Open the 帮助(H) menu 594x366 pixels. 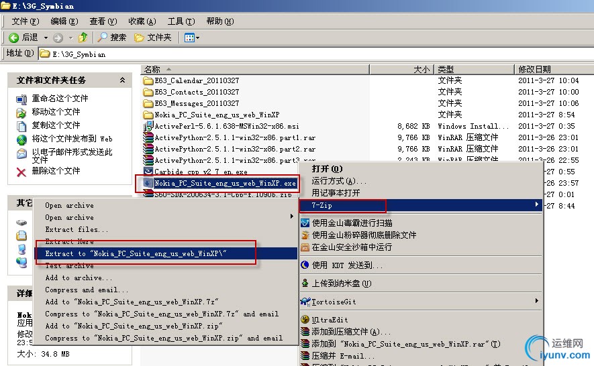coord(220,21)
